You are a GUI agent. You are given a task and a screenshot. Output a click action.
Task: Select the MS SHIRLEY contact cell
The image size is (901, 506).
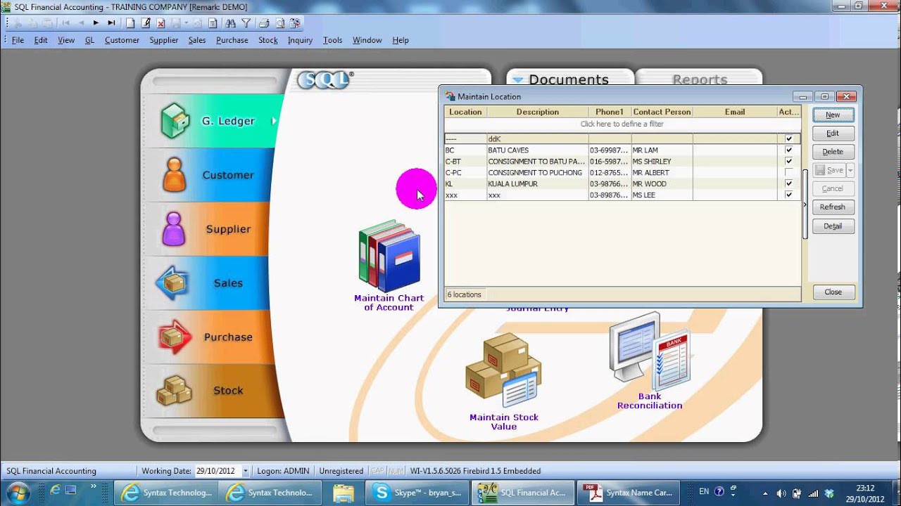tap(662, 162)
